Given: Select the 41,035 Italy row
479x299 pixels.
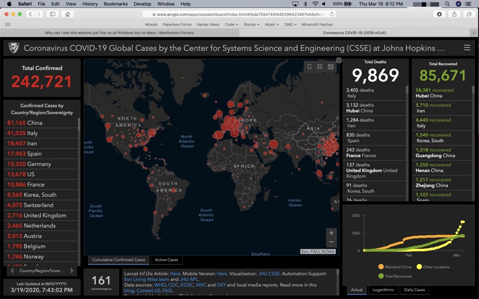Looking at the screenshot, I should coord(41,133).
